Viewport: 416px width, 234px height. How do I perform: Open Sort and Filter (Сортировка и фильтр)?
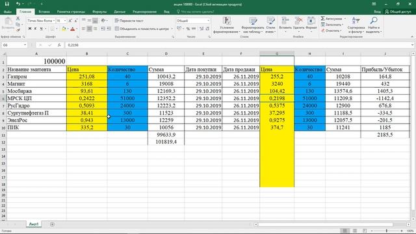(x=356, y=25)
